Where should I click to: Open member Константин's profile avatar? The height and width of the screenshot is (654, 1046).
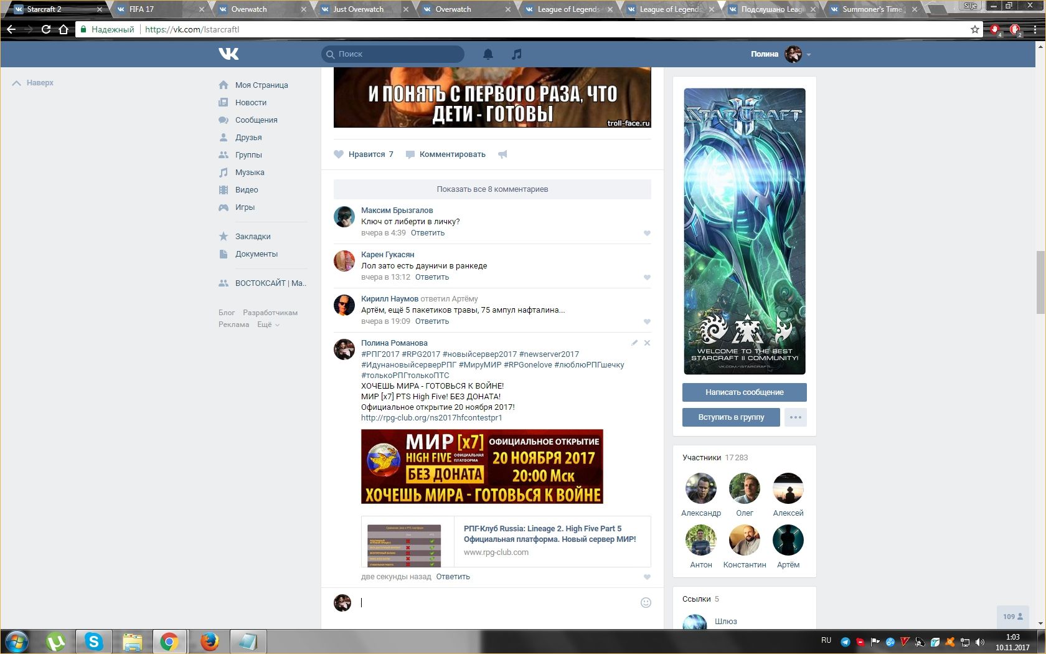745,540
